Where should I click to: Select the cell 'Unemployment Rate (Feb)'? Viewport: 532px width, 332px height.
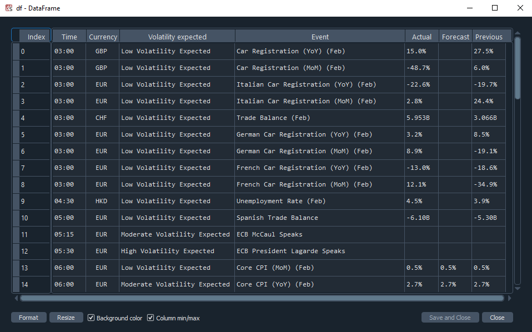pos(320,201)
